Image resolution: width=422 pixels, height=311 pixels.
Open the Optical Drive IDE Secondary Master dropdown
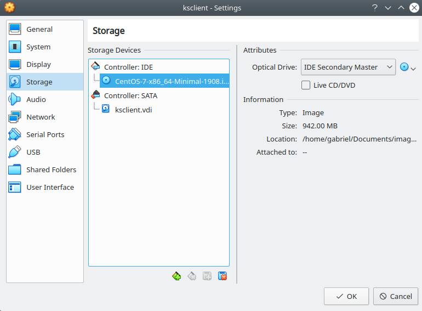tap(348, 67)
